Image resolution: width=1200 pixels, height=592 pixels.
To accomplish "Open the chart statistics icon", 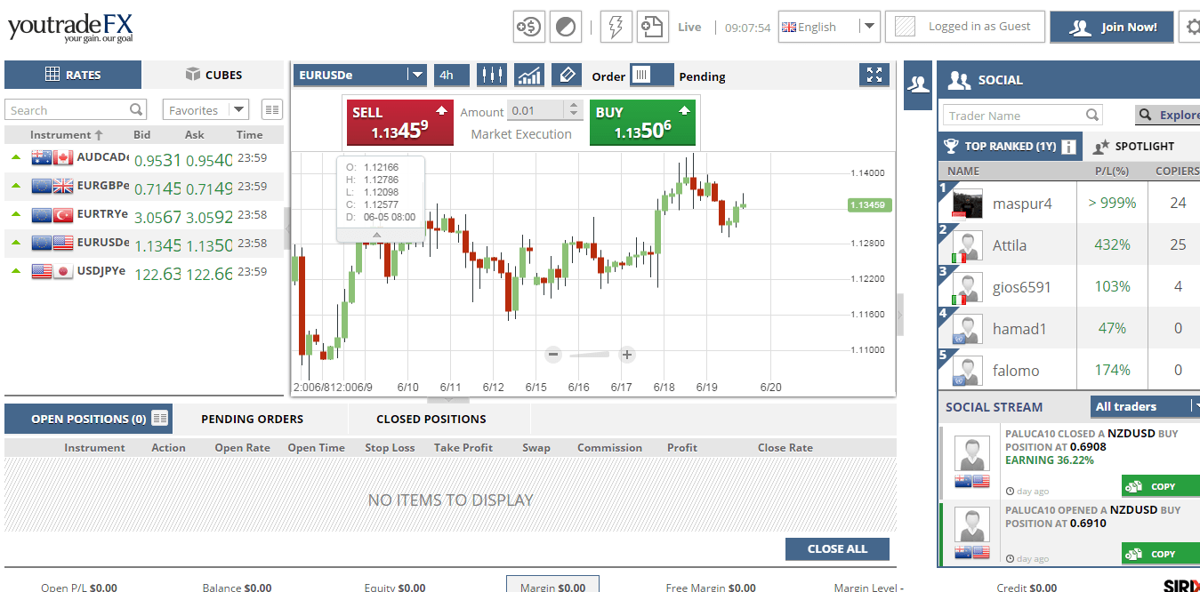I will click(x=529, y=75).
